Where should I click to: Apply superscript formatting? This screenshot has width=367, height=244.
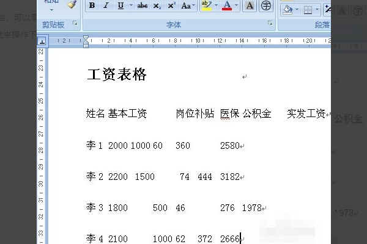tap(171, 5)
